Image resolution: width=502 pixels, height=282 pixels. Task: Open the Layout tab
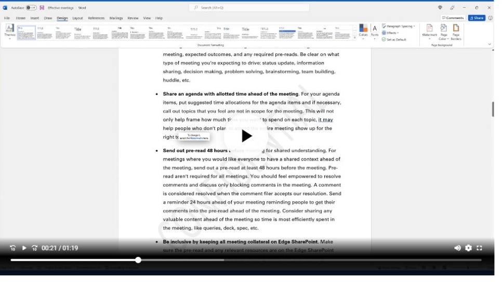tap(77, 18)
